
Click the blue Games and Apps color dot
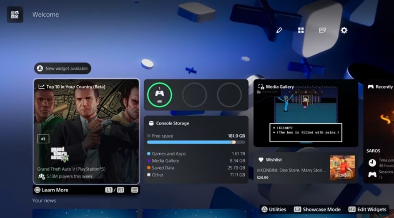(x=149, y=154)
